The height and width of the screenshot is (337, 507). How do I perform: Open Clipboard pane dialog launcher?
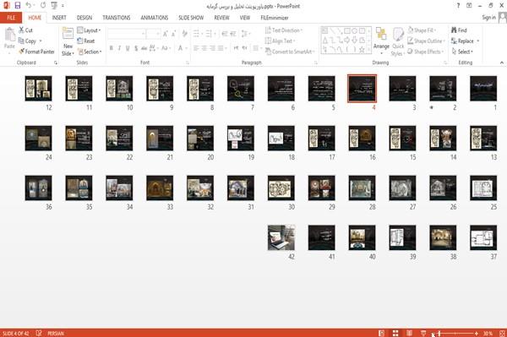tap(56, 63)
